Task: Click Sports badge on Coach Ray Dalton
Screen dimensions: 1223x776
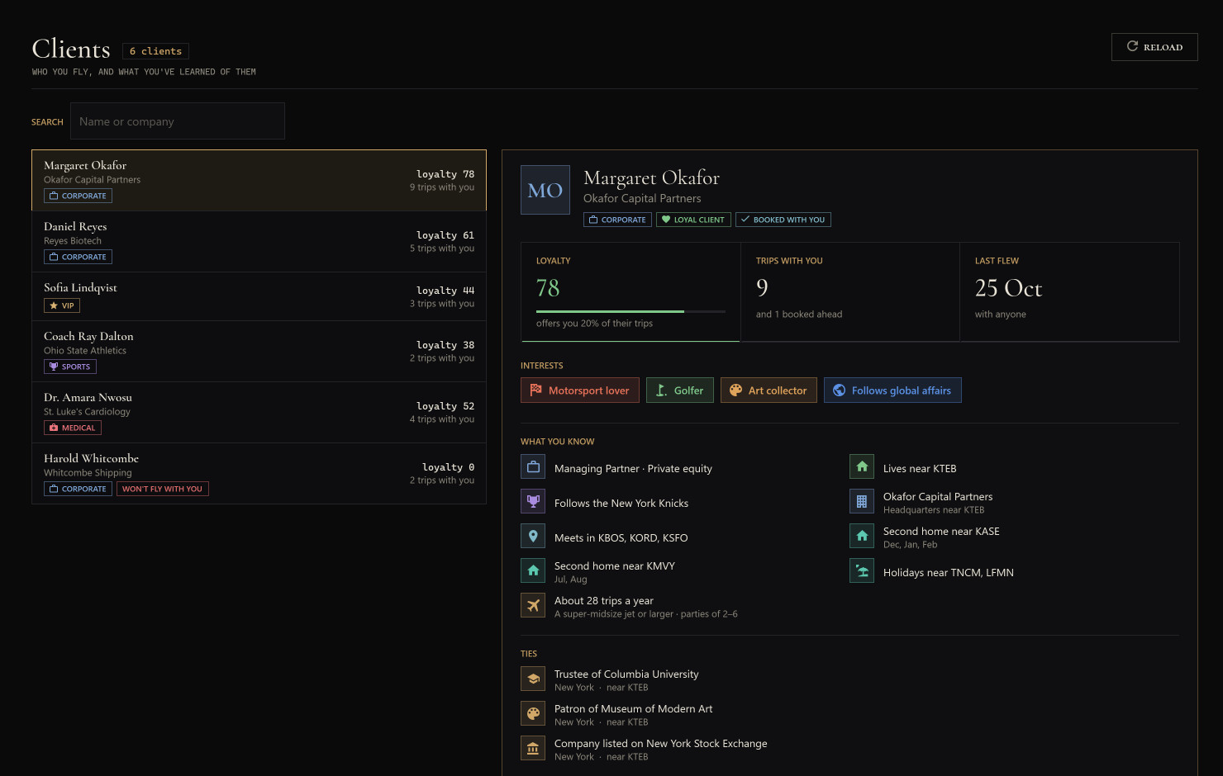Action: click(x=70, y=367)
